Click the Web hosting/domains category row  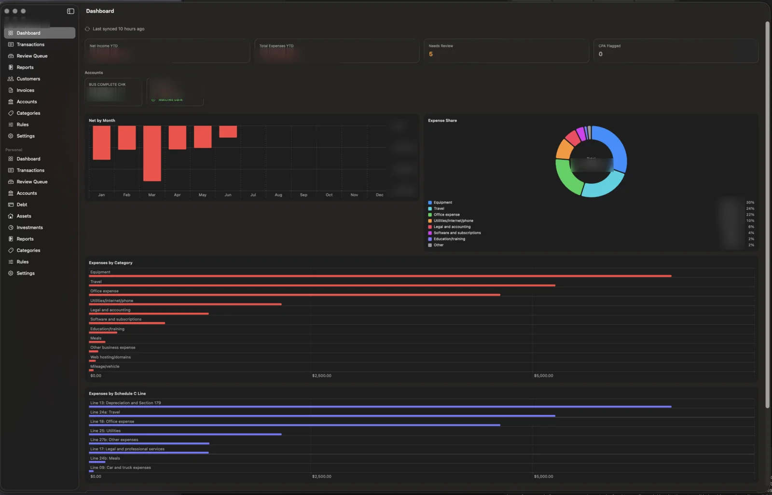point(422,358)
